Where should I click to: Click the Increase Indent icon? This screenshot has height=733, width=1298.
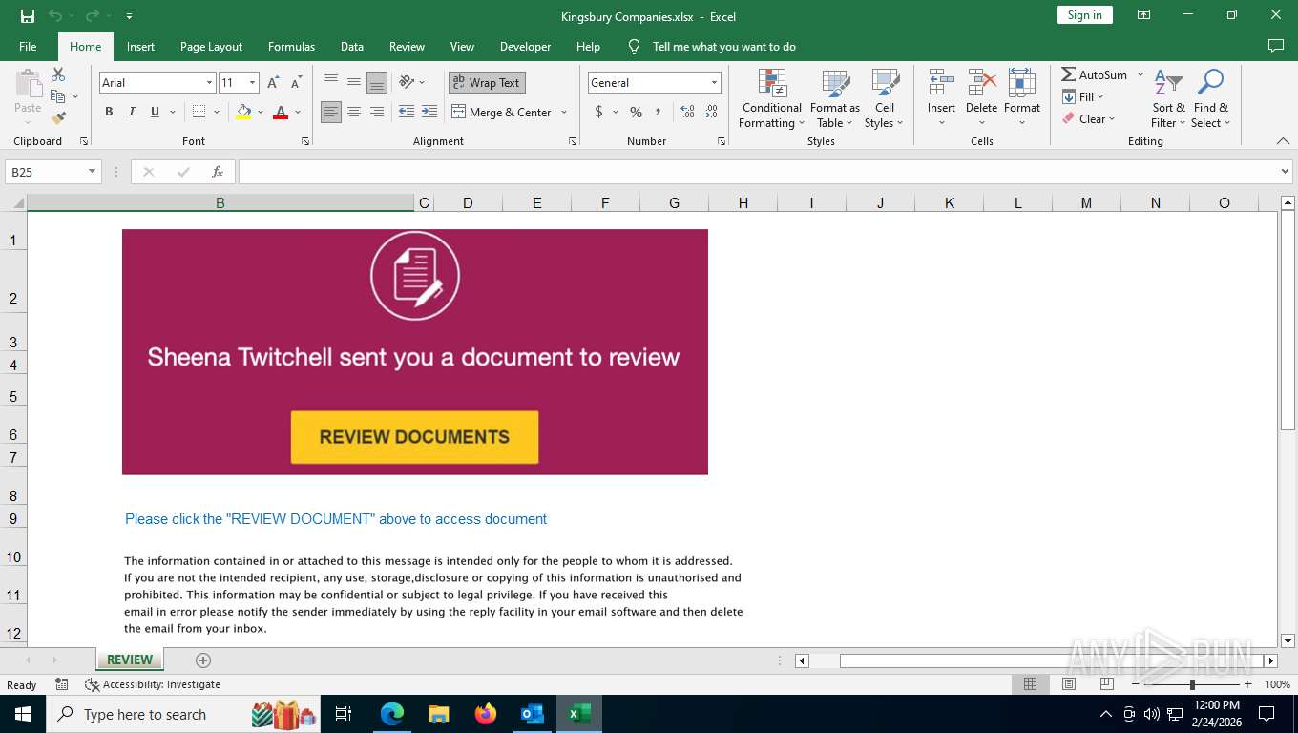pyautogui.click(x=429, y=112)
